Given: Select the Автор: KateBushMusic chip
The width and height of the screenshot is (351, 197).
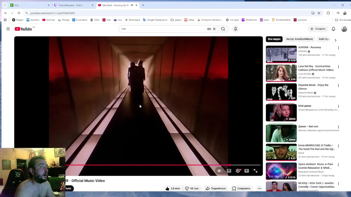Looking at the screenshot, I should pyautogui.click(x=299, y=39).
